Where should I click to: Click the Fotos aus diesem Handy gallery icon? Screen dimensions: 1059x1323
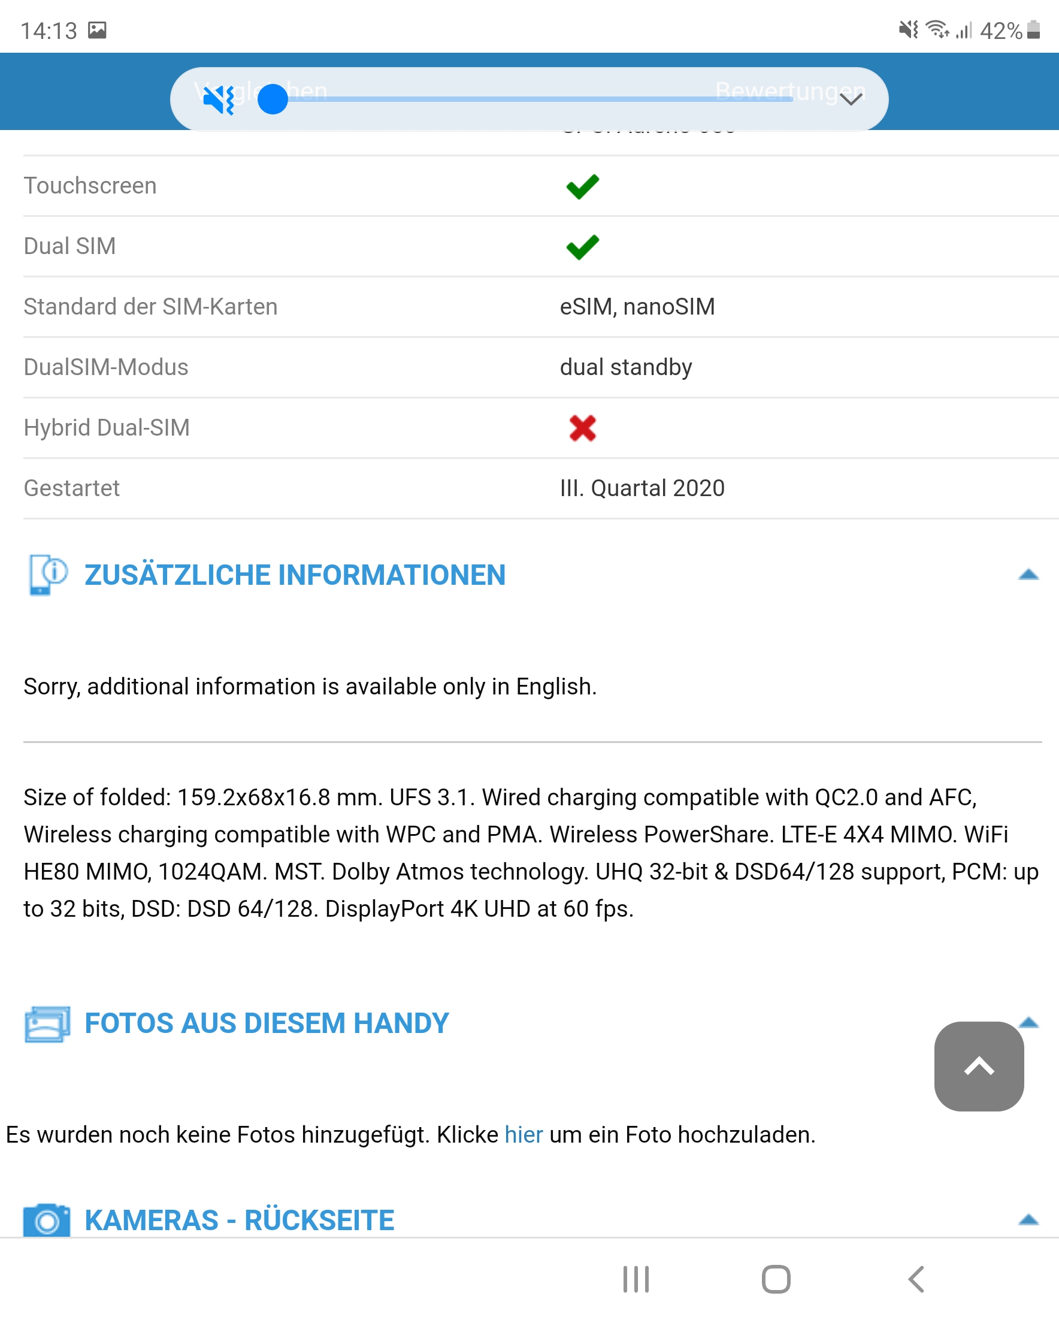point(48,1023)
